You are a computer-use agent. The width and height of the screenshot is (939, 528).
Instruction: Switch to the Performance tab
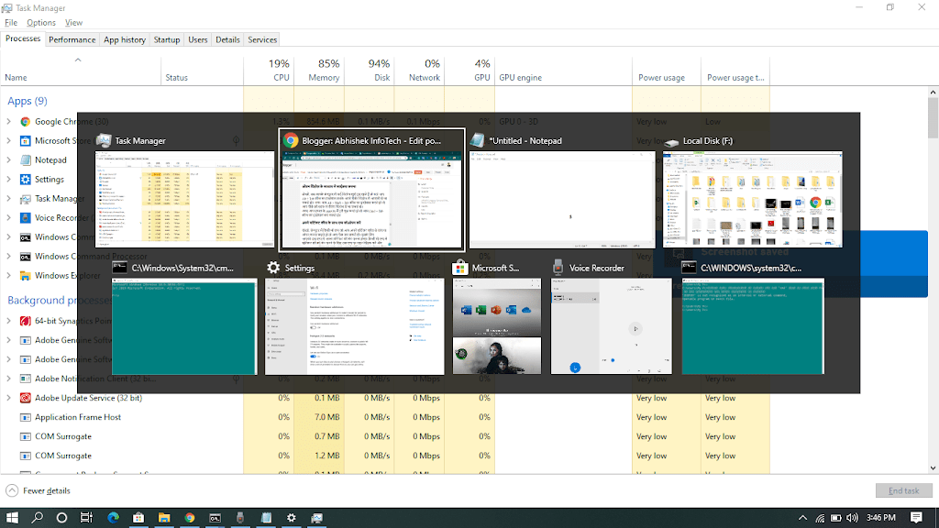pyautogui.click(x=72, y=40)
